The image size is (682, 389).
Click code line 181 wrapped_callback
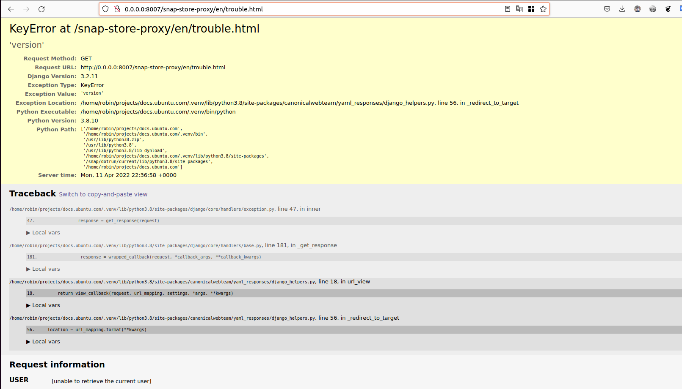click(354, 257)
